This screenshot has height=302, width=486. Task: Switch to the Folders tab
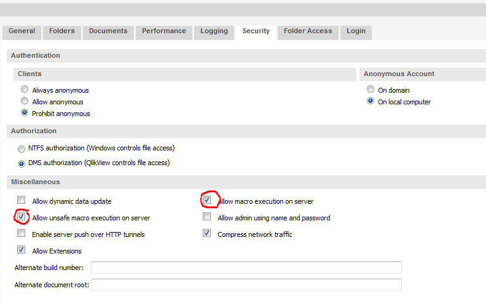tap(61, 31)
